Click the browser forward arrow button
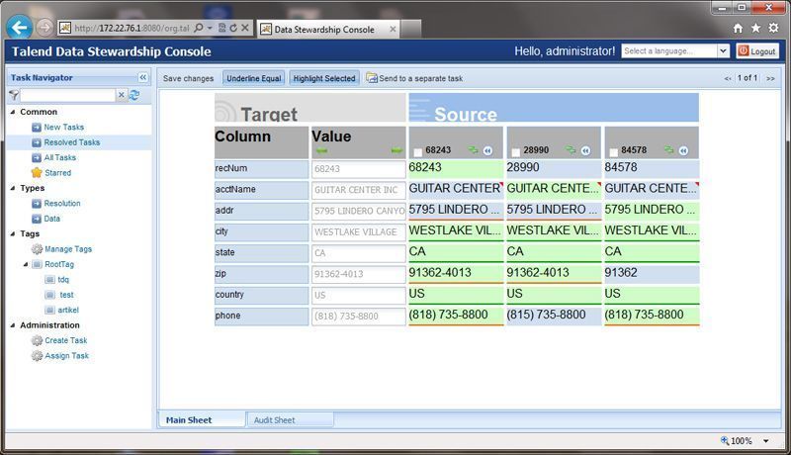Image resolution: width=791 pixels, height=455 pixels. point(44,28)
